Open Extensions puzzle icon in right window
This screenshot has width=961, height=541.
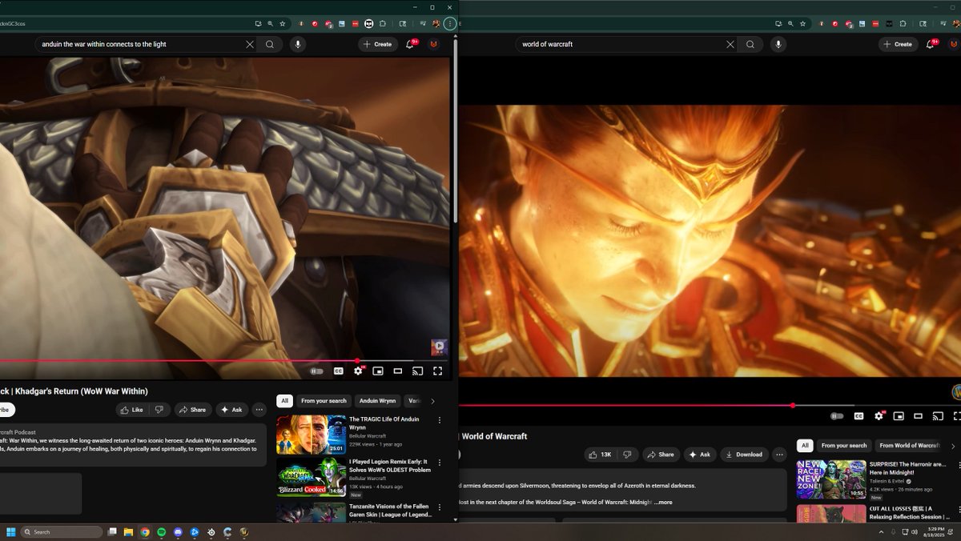(903, 24)
